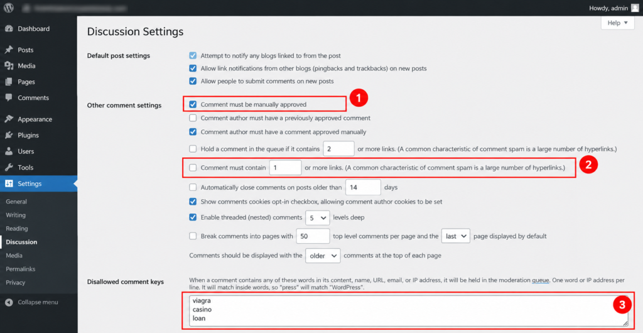Open Permalinks settings submenu
Image resolution: width=643 pixels, height=333 pixels.
(21, 270)
